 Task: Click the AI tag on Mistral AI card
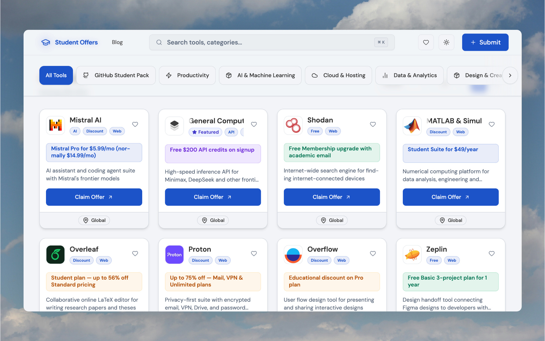click(x=75, y=131)
